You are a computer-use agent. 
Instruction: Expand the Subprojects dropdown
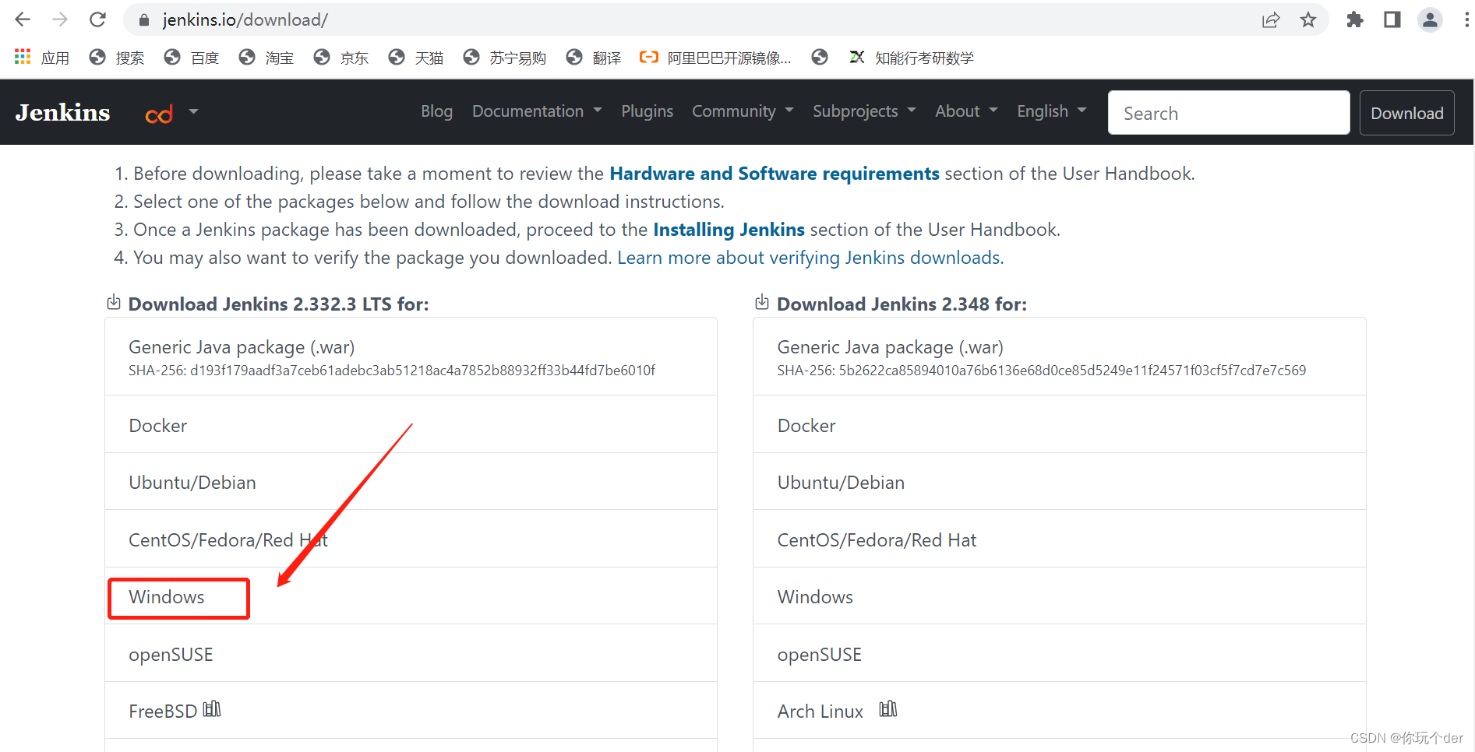point(864,111)
